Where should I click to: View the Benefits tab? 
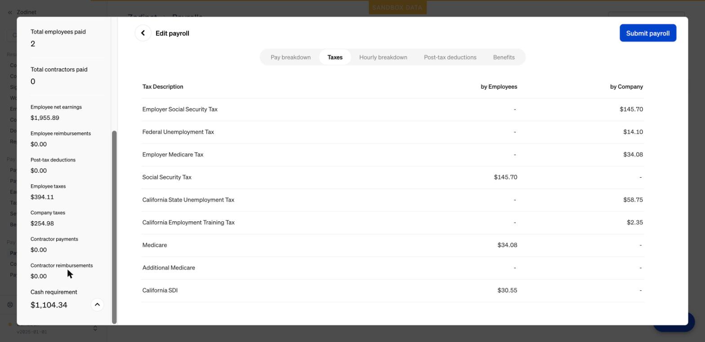pyautogui.click(x=504, y=57)
